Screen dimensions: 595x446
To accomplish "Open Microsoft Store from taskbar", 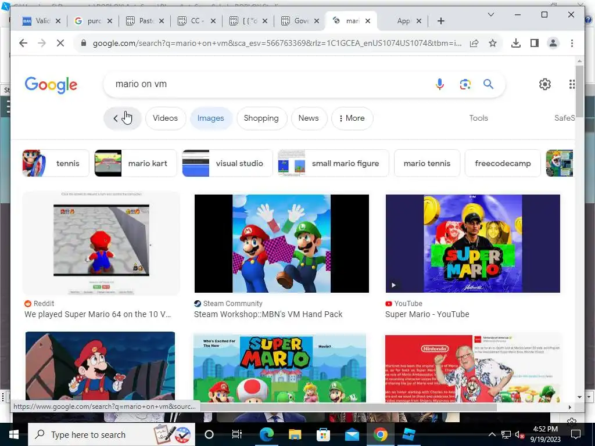I will [323, 434].
